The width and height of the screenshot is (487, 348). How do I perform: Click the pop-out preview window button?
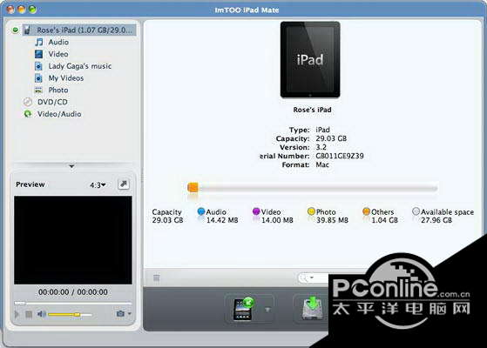pyautogui.click(x=124, y=184)
